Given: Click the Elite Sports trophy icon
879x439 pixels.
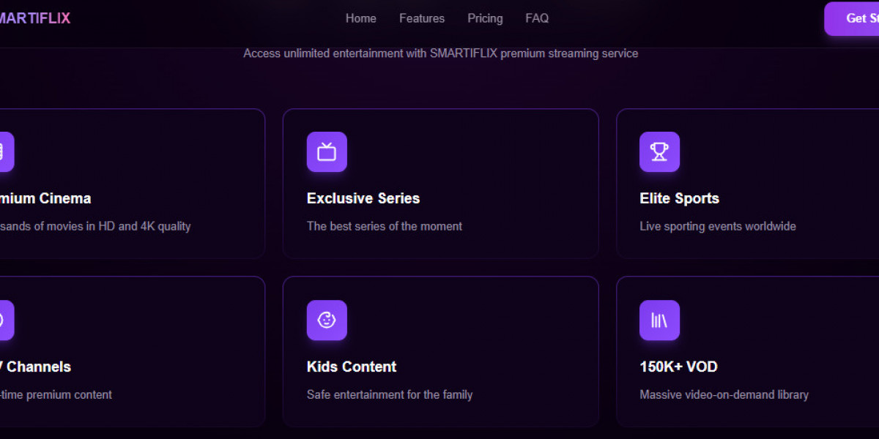Looking at the screenshot, I should [659, 152].
